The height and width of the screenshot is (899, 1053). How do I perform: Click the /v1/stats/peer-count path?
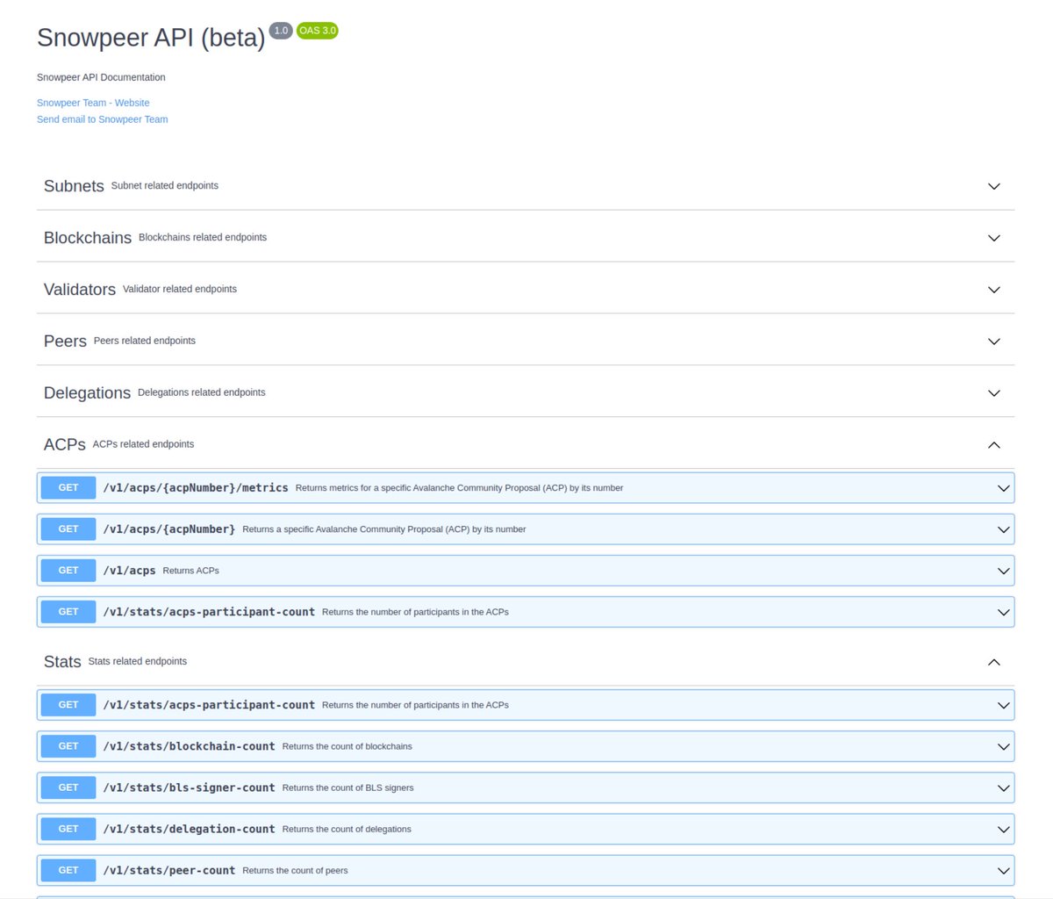[x=169, y=870]
